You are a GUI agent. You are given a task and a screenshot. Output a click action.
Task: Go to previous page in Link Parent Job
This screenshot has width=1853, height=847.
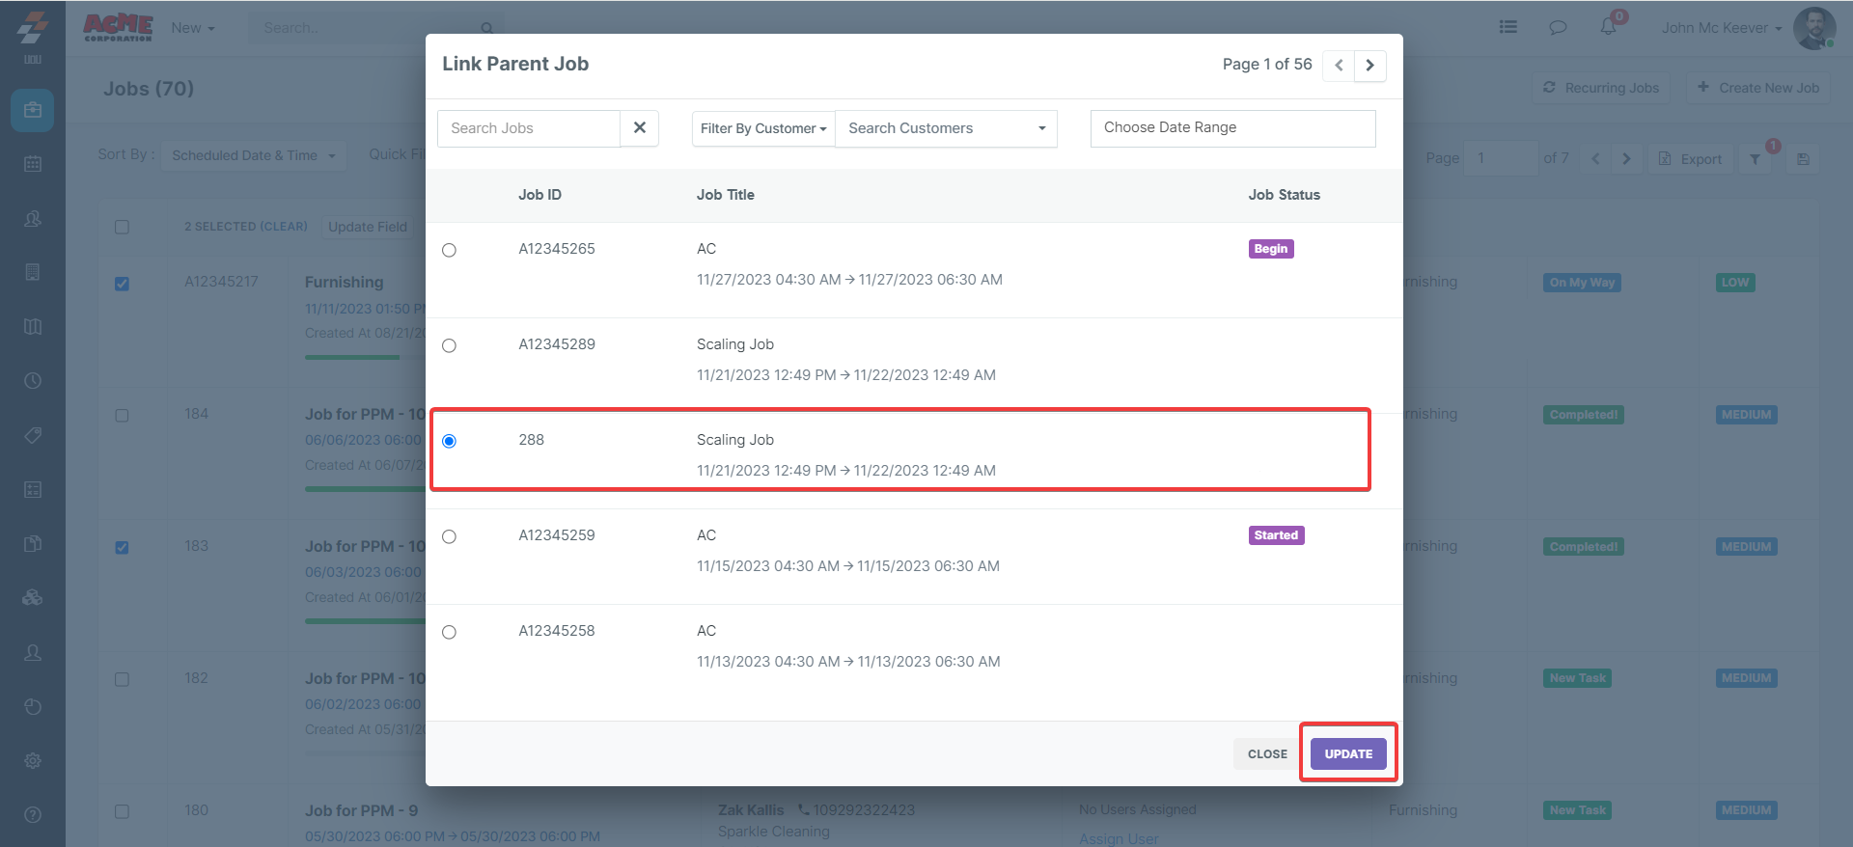click(1339, 66)
